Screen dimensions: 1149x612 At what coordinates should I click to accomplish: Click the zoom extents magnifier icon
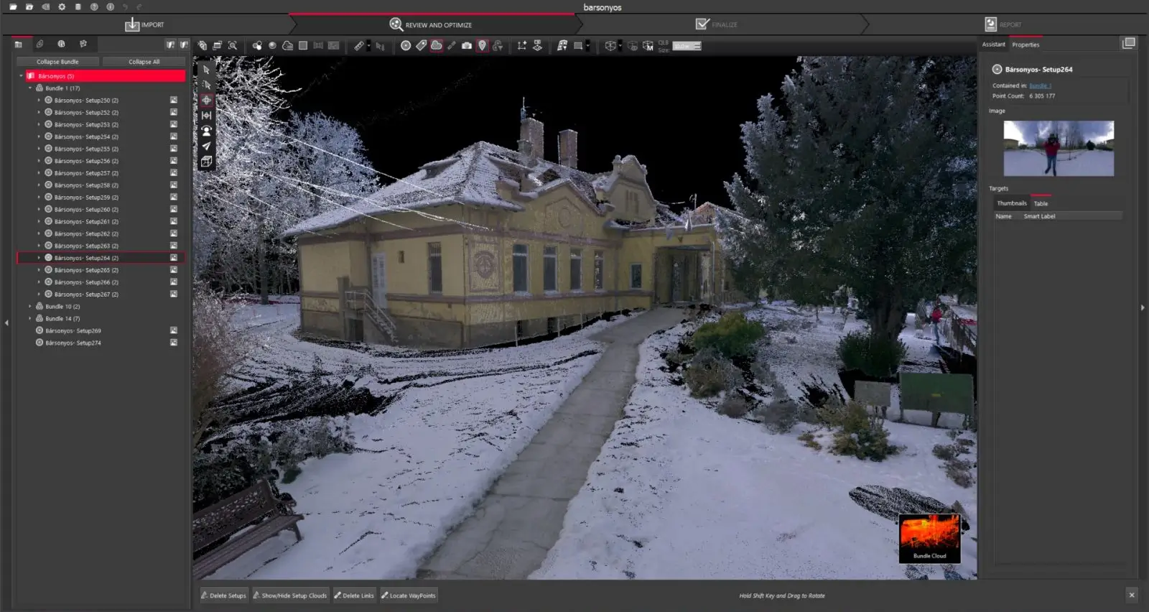233,46
